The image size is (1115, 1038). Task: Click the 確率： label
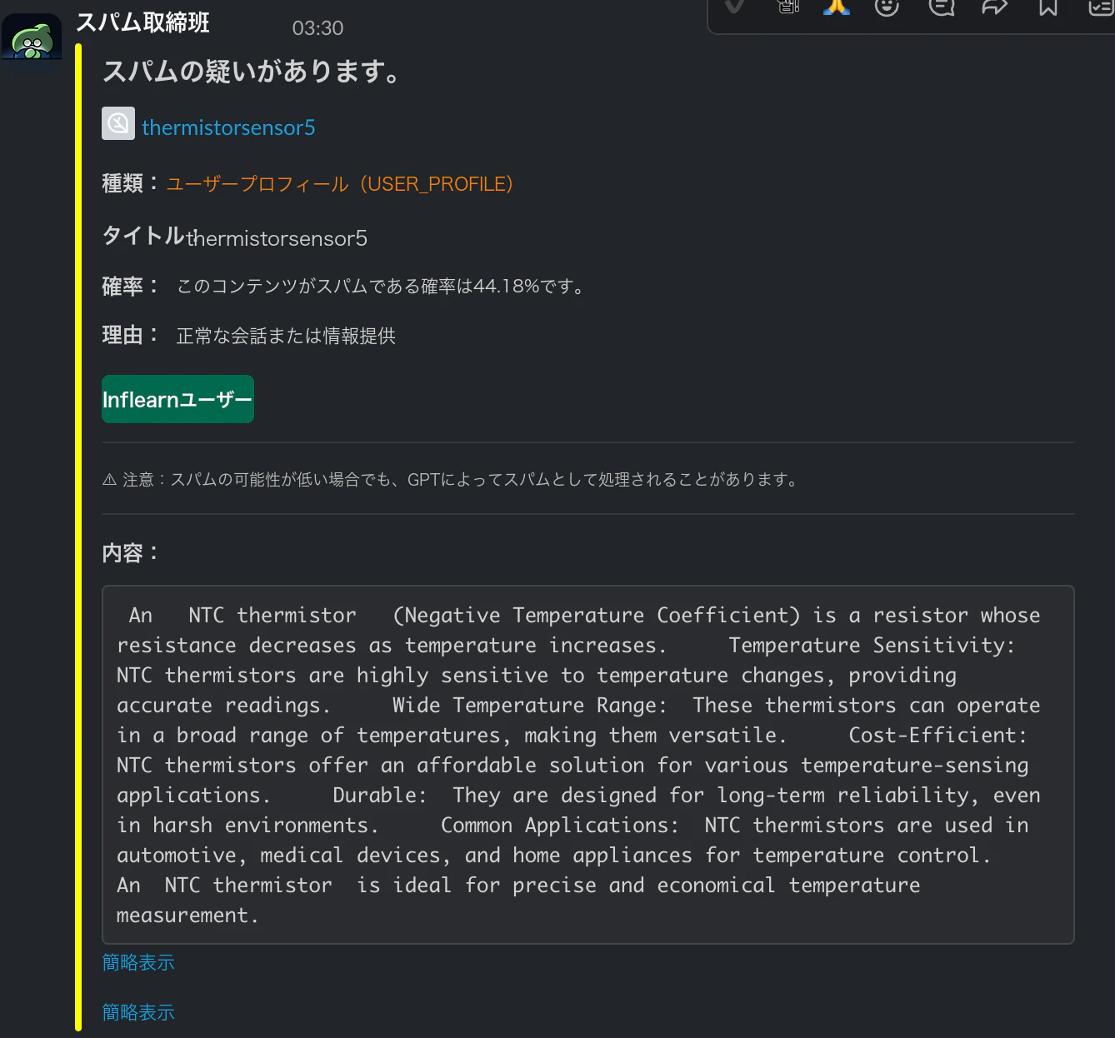(x=130, y=287)
